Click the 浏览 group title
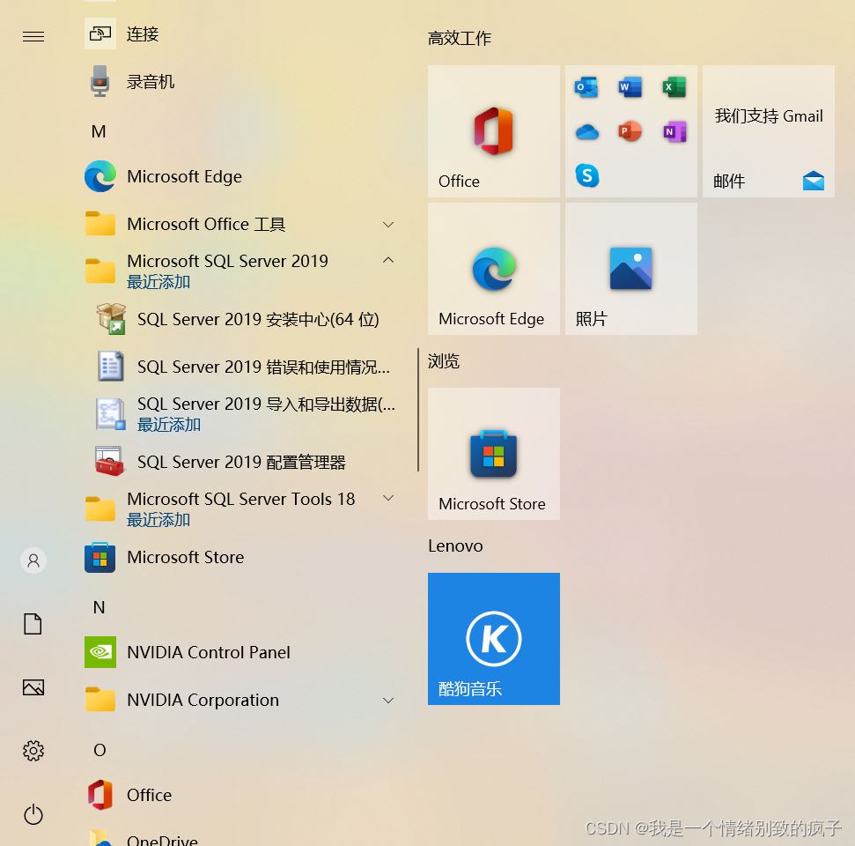The height and width of the screenshot is (846, 855). click(443, 360)
